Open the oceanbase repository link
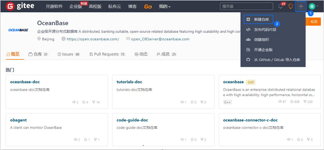The width and height of the screenshot is (324, 150). point(233,82)
